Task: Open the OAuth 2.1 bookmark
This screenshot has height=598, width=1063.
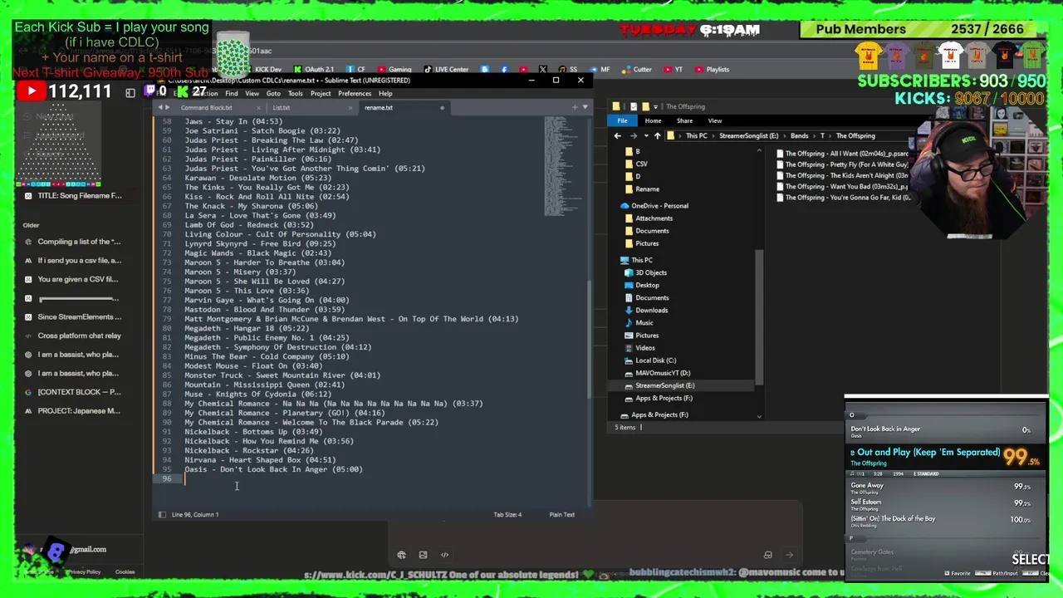Action: coord(314,70)
